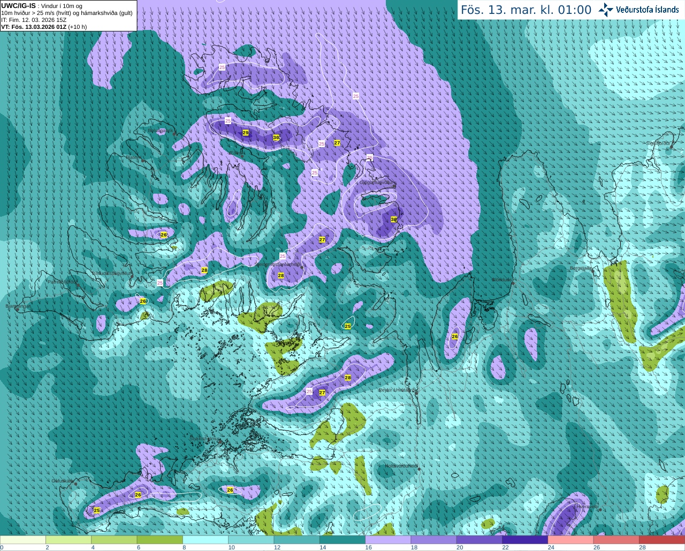
Task: Click the UWC/IG-IS model title
Action: click(x=19, y=5)
